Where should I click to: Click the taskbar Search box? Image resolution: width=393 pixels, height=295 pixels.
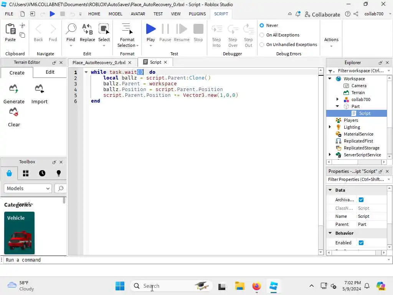(172, 286)
